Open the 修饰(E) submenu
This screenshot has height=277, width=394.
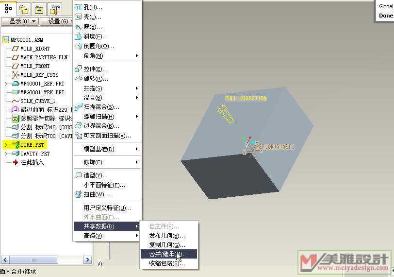click(x=107, y=162)
